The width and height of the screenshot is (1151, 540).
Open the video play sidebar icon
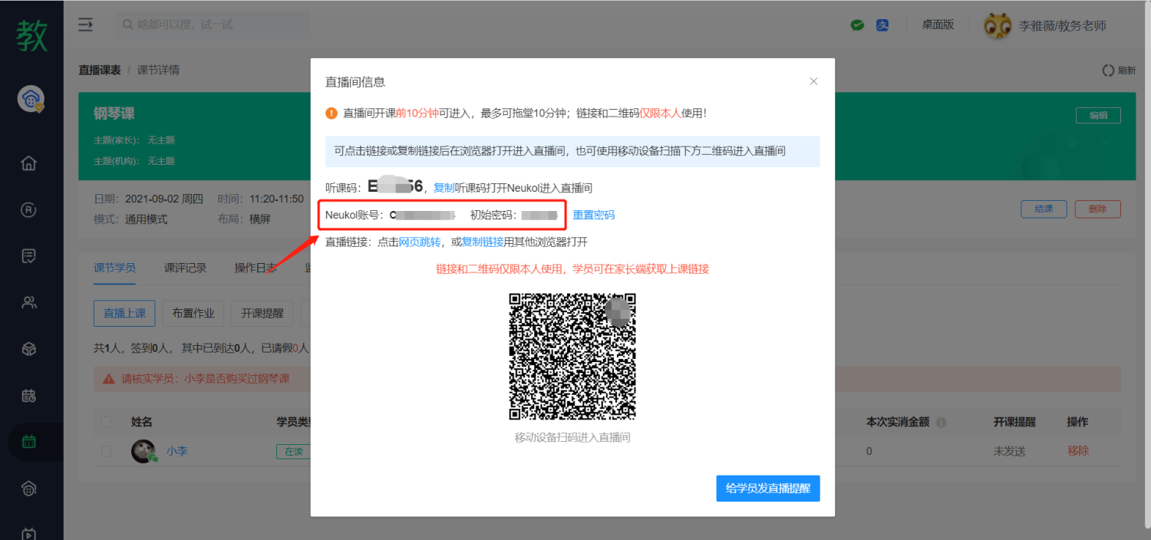click(29, 533)
